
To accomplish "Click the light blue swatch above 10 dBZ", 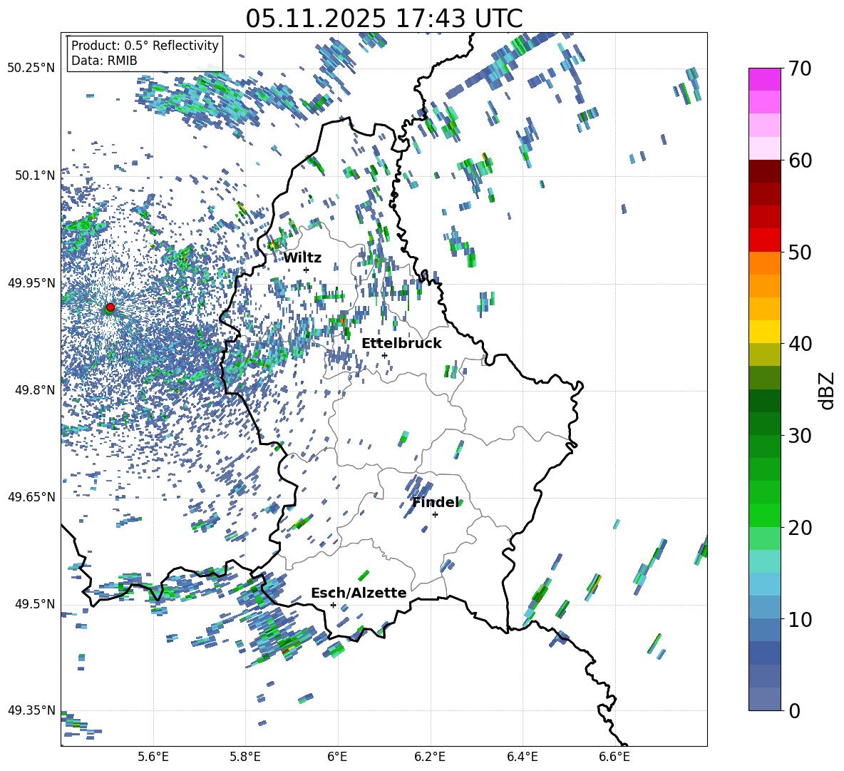I will coord(765,583).
